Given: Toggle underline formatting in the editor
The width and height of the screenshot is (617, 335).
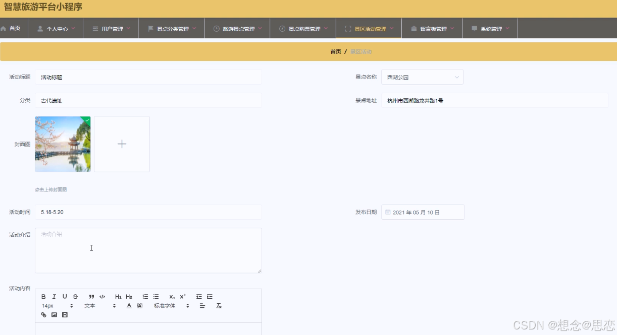Looking at the screenshot, I should click(x=65, y=297).
